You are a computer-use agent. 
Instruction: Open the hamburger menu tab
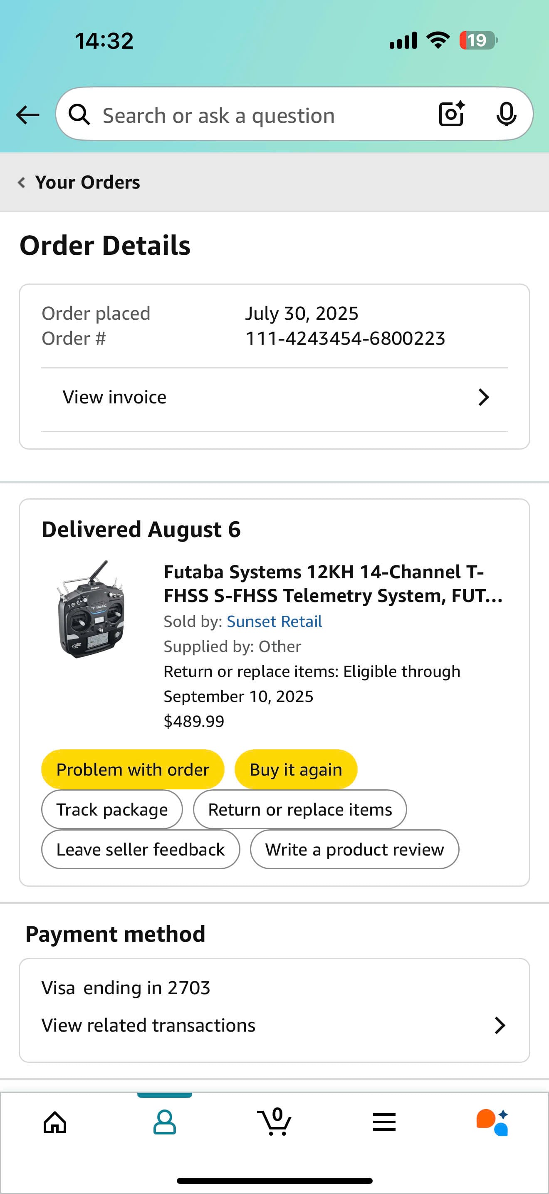point(384,1123)
